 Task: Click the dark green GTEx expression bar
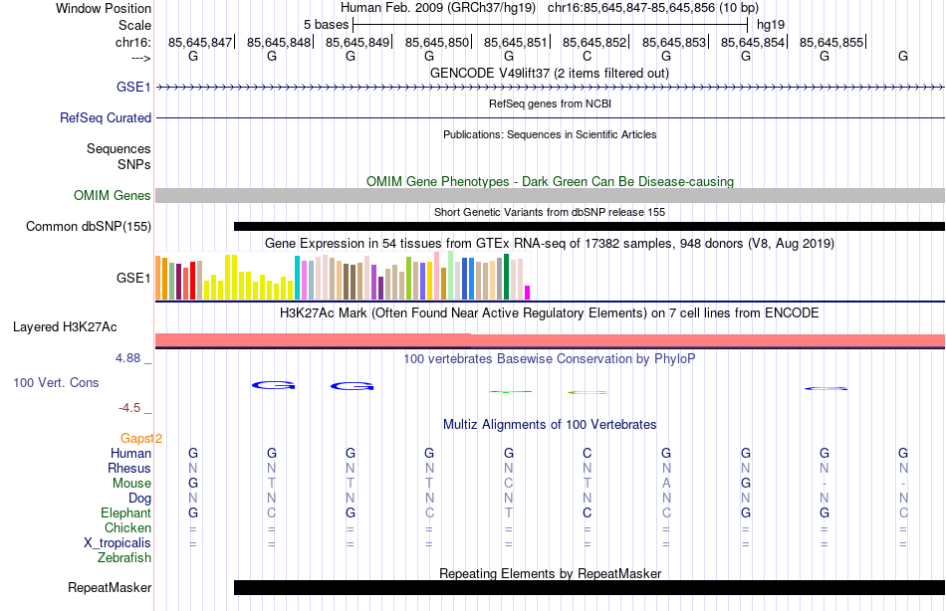click(506, 277)
